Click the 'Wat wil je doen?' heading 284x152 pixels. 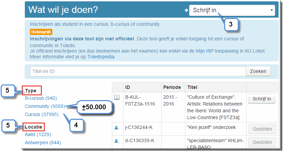pyautogui.click(x=63, y=10)
